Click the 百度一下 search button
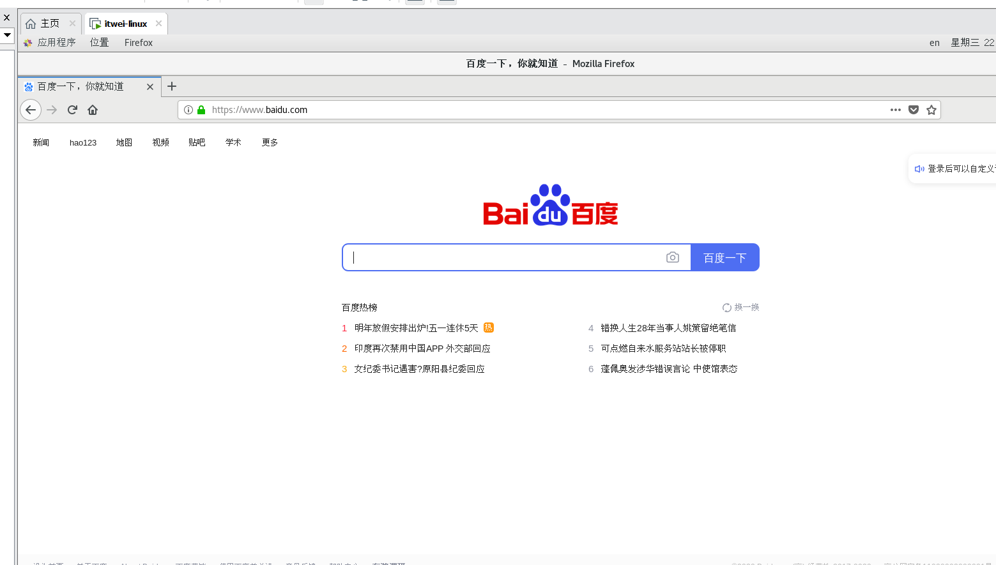996x565 pixels. pos(725,257)
